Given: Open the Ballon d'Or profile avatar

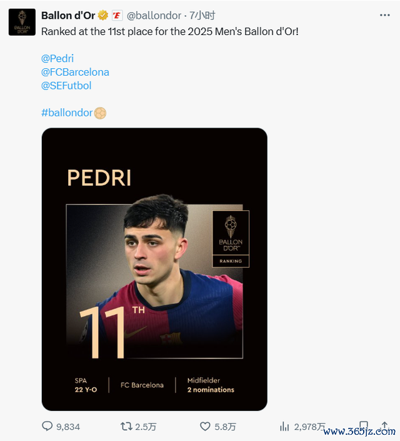Looking at the screenshot, I should pos(22,22).
